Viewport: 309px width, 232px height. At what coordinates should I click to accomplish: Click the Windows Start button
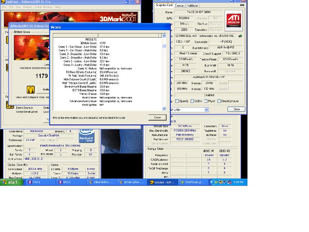pyautogui.click(x=11, y=182)
